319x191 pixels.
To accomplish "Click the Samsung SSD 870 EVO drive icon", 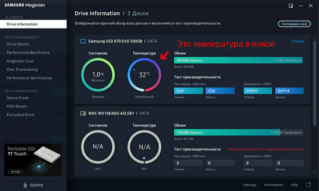I will [83, 41].
